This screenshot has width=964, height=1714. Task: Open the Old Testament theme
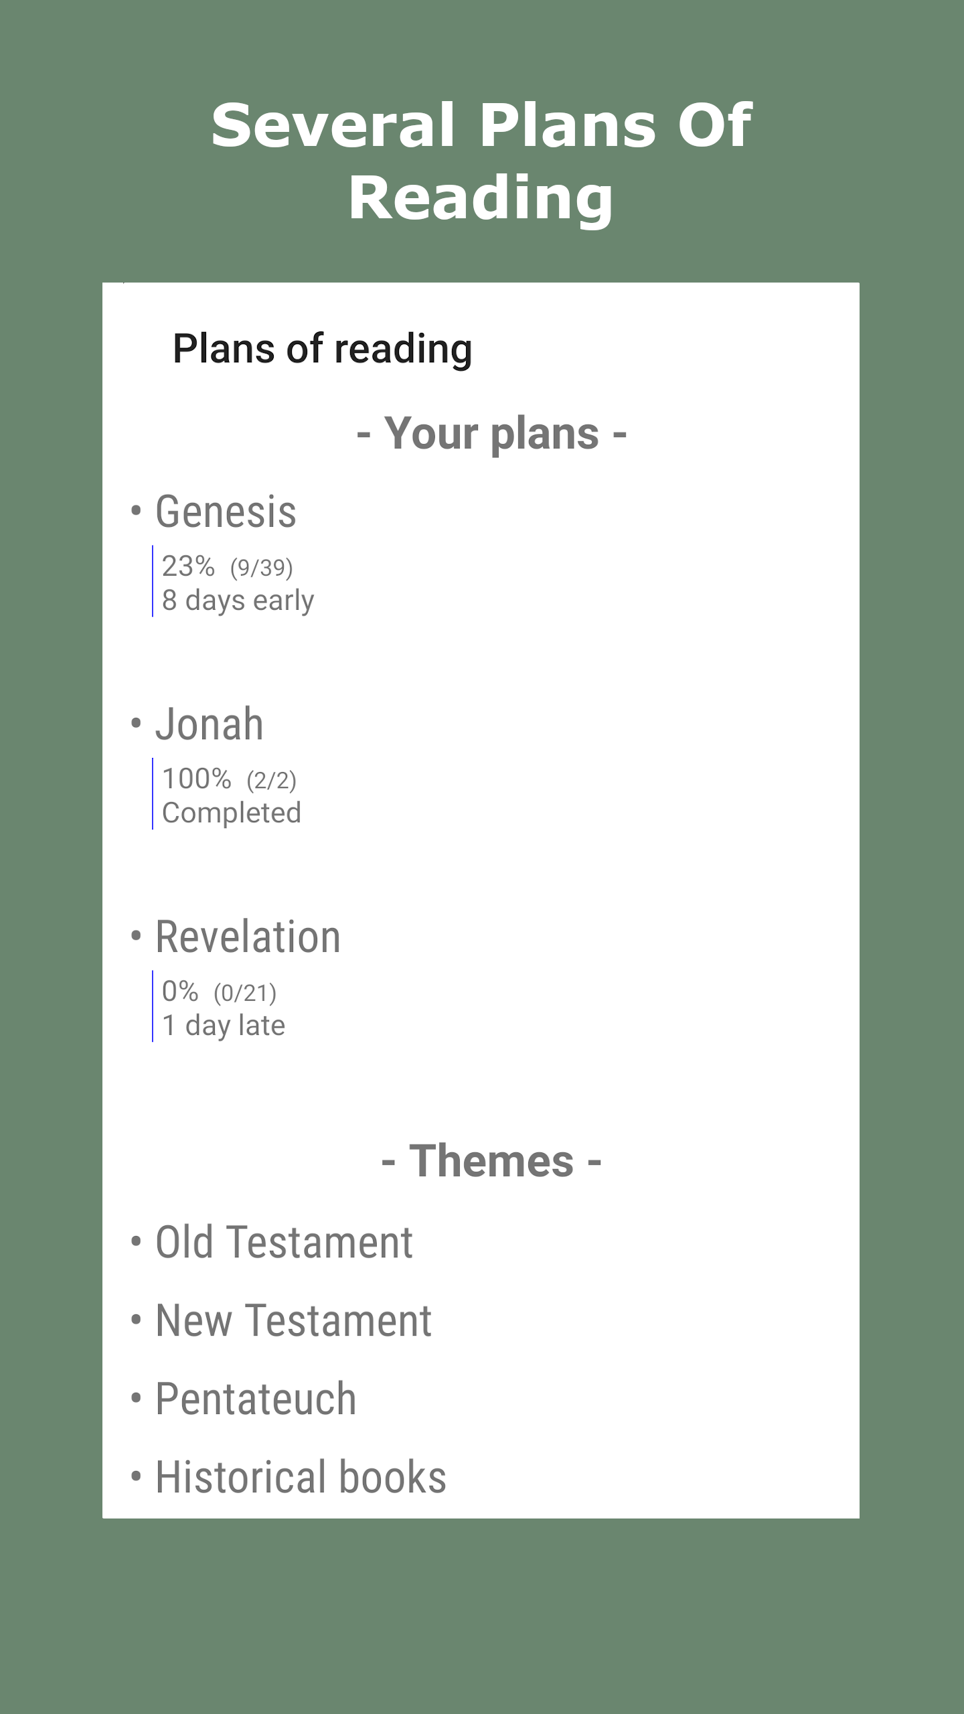284,1243
